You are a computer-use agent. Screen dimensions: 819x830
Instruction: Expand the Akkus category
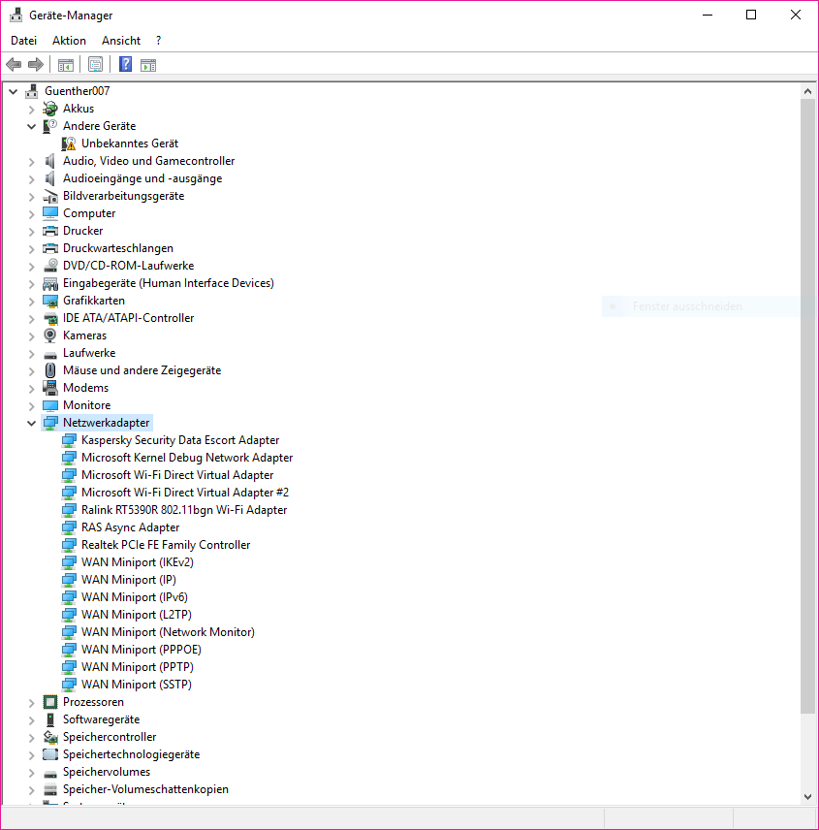click(x=32, y=109)
